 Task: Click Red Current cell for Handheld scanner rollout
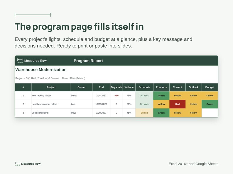point(178,104)
